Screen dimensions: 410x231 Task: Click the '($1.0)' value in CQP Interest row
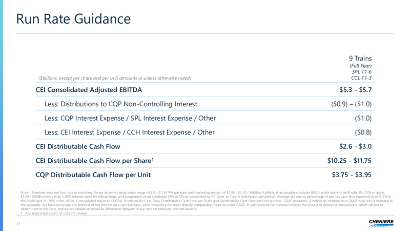tap(363, 118)
